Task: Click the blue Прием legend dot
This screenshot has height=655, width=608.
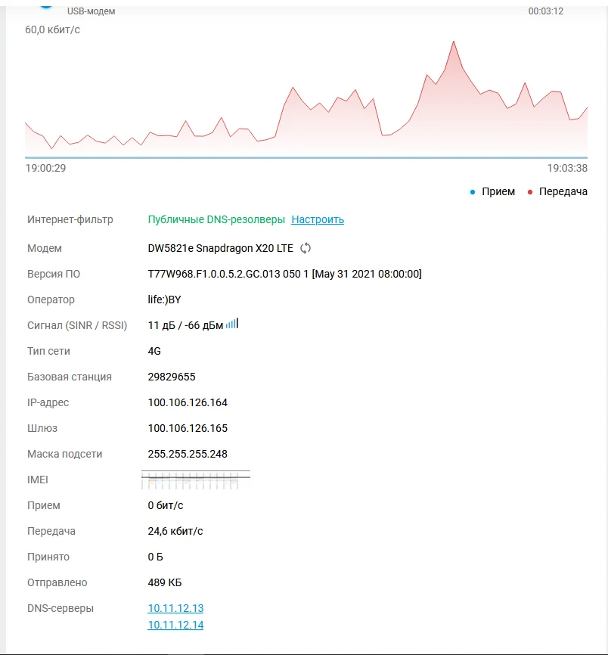Action: point(473,192)
